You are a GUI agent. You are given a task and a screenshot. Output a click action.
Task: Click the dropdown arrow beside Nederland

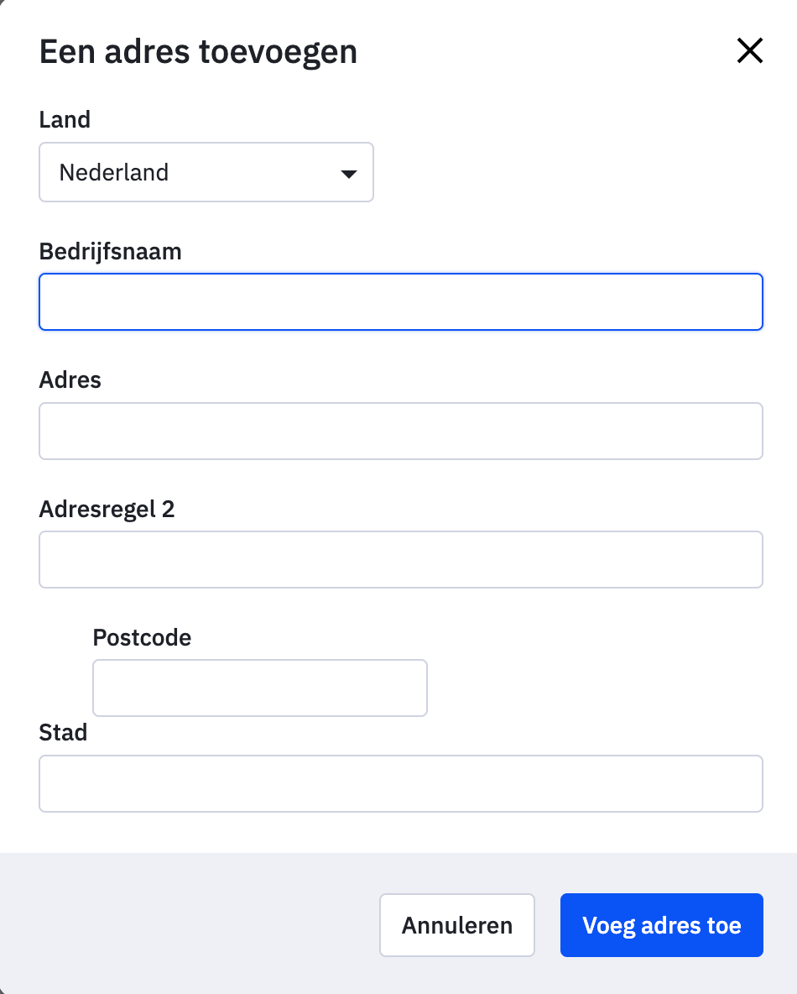pyautogui.click(x=348, y=174)
